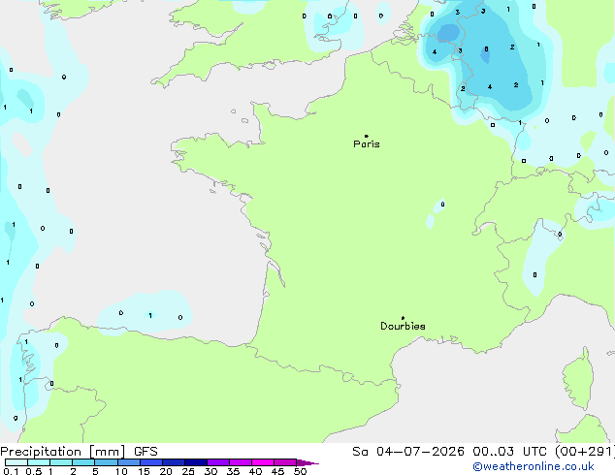615x475 pixels.
Task: Click the Dourbies city label
Action: (403, 326)
